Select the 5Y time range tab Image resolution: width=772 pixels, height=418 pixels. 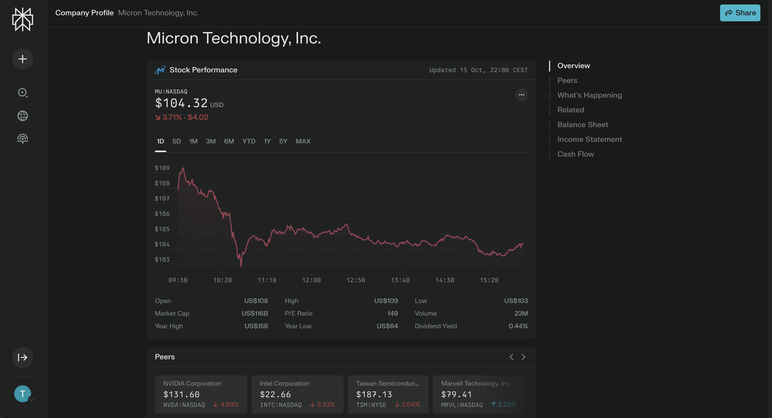click(x=283, y=141)
